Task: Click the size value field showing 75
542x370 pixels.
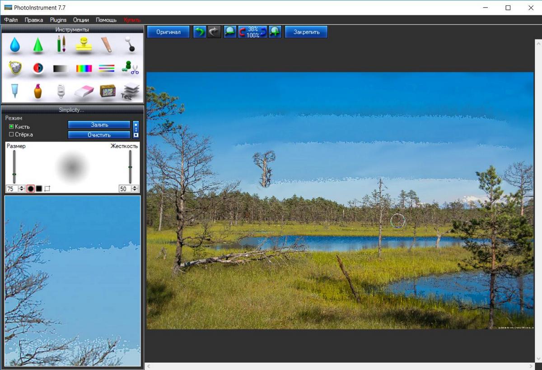Action: click(12, 189)
